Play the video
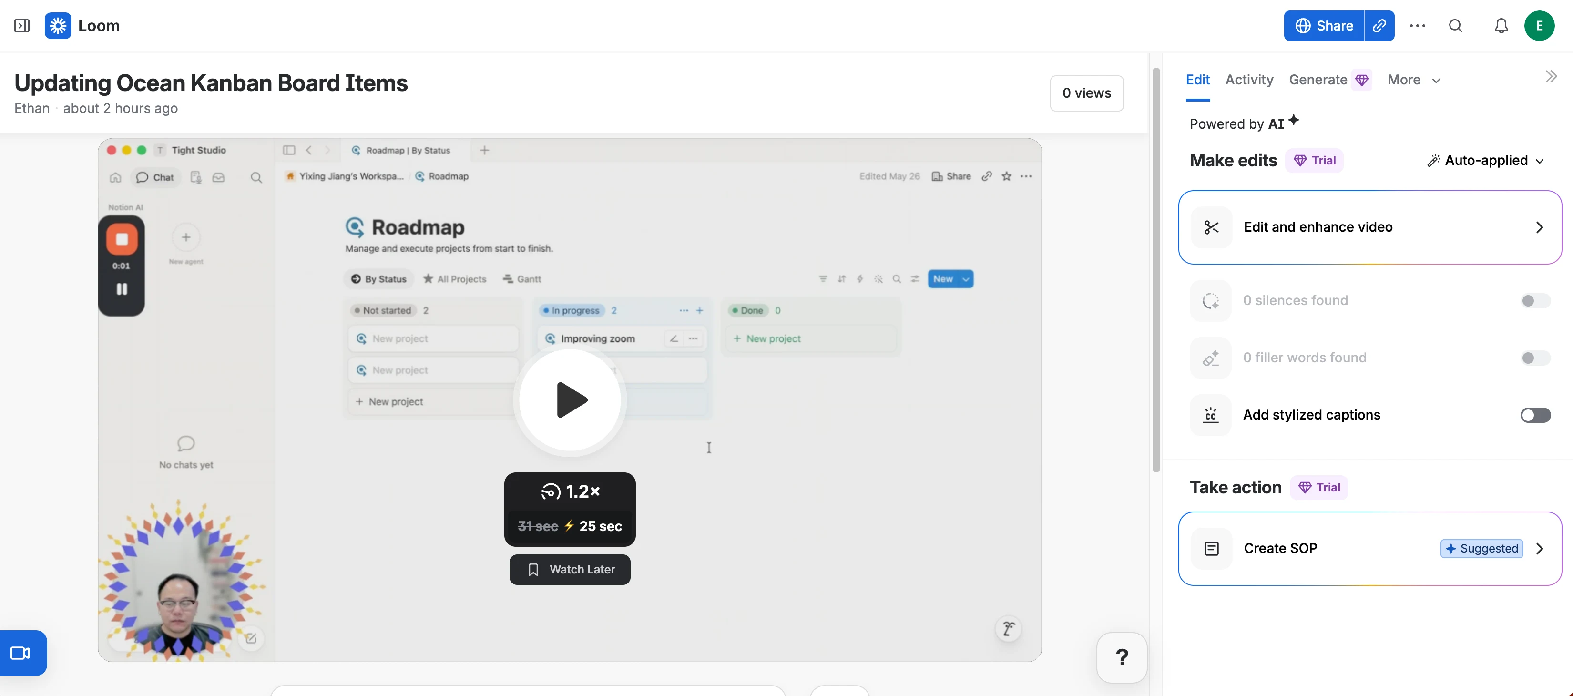The width and height of the screenshot is (1573, 696). 571,400
